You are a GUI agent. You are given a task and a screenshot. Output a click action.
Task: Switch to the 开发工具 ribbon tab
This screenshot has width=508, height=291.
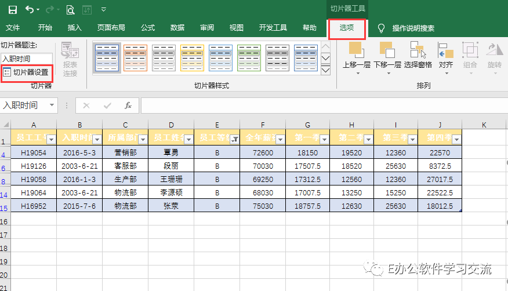pyautogui.click(x=273, y=28)
